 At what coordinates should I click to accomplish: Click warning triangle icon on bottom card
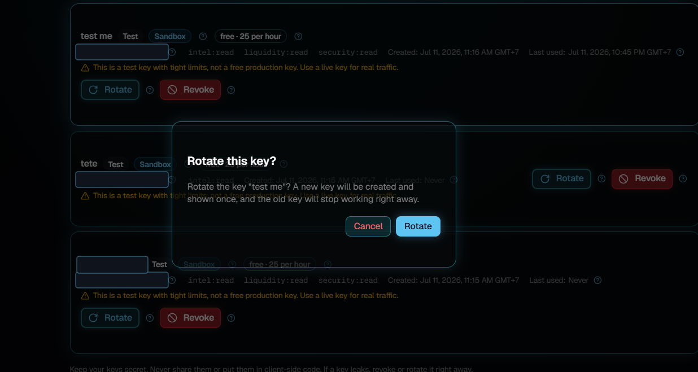pos(85,296)
